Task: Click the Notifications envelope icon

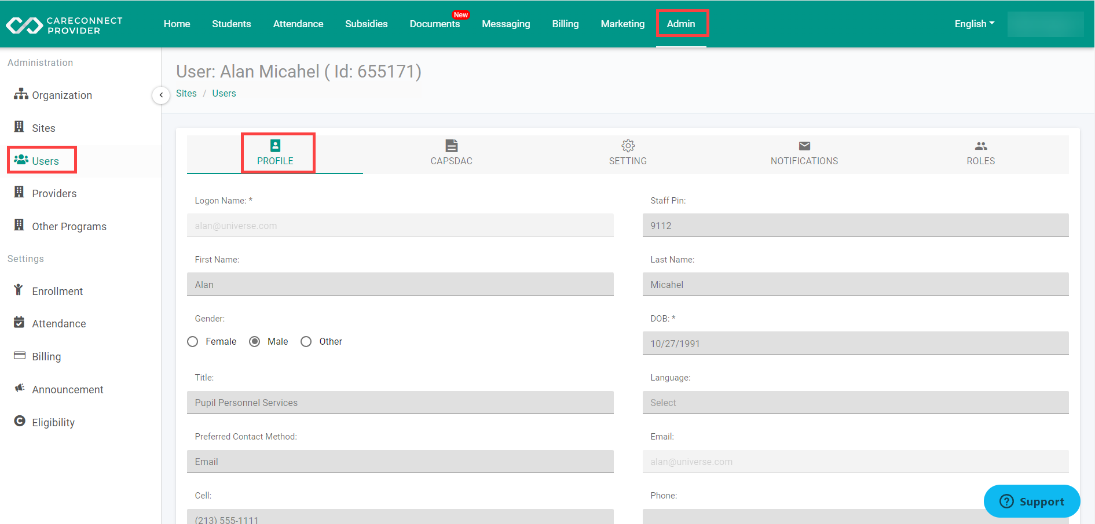Action: [x=804, y=146]
